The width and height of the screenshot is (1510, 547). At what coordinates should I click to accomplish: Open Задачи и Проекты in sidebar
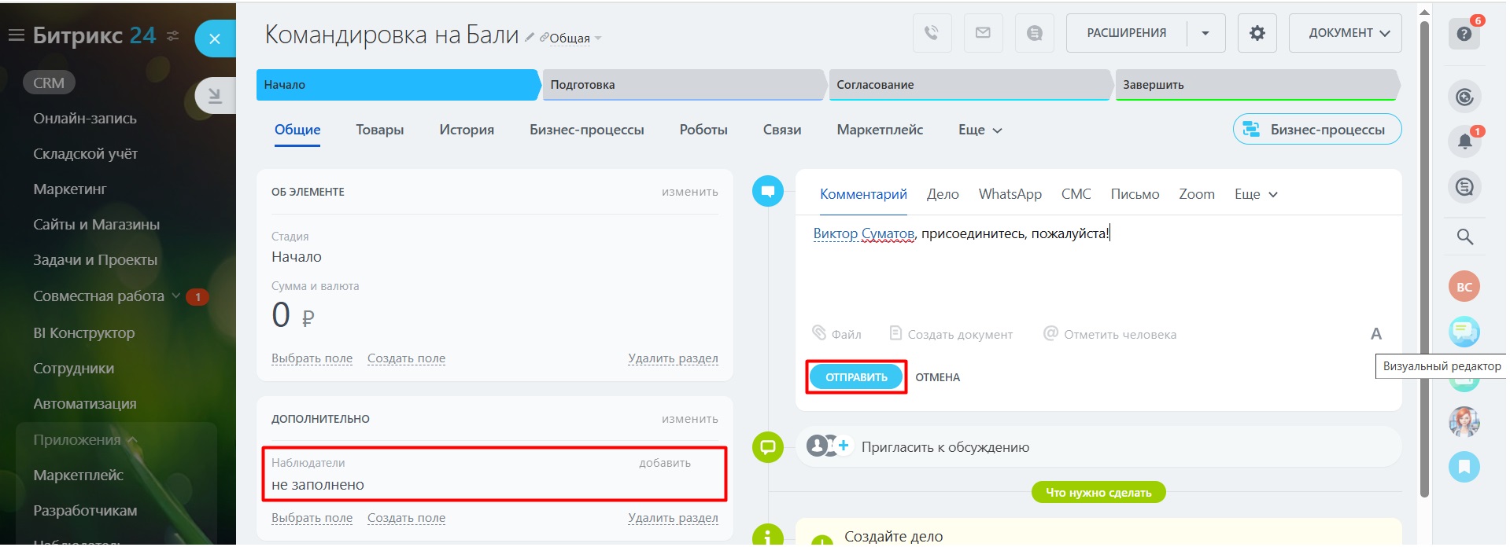pyautogui.click(x=95, y=260)
